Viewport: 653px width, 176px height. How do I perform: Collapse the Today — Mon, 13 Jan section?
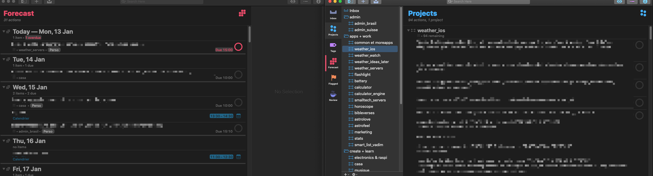(x=4, y=31)
